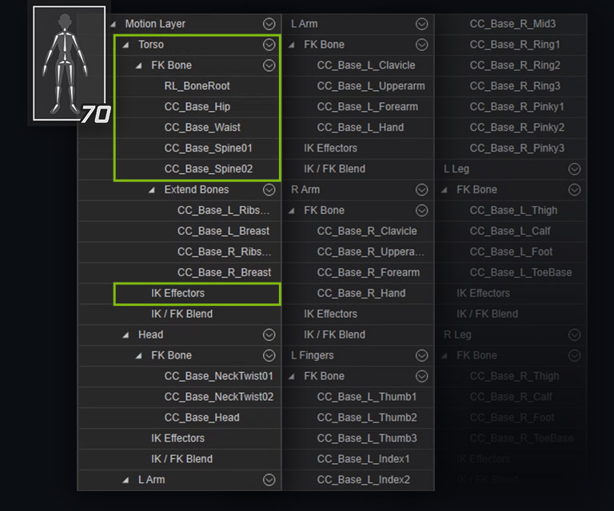Click the circled chevron icon on Head row

coord(269,335)
